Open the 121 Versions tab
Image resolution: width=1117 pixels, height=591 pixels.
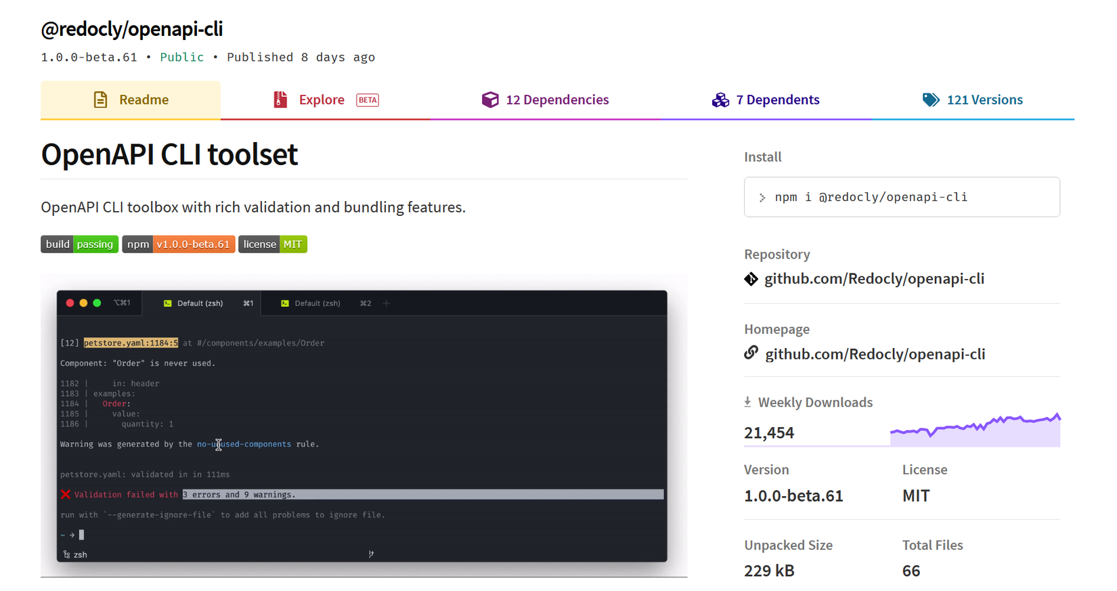[972, 100]
